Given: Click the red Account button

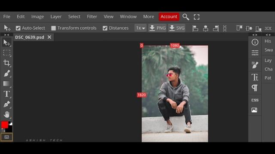Looking at the screenshot, I should click(169, 17).
